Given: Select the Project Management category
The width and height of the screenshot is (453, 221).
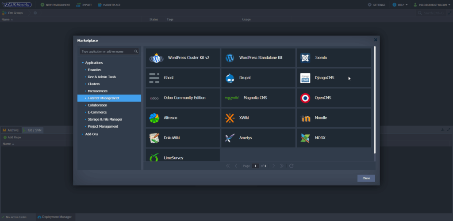Looking at the screenshot, I should point(103,126).
